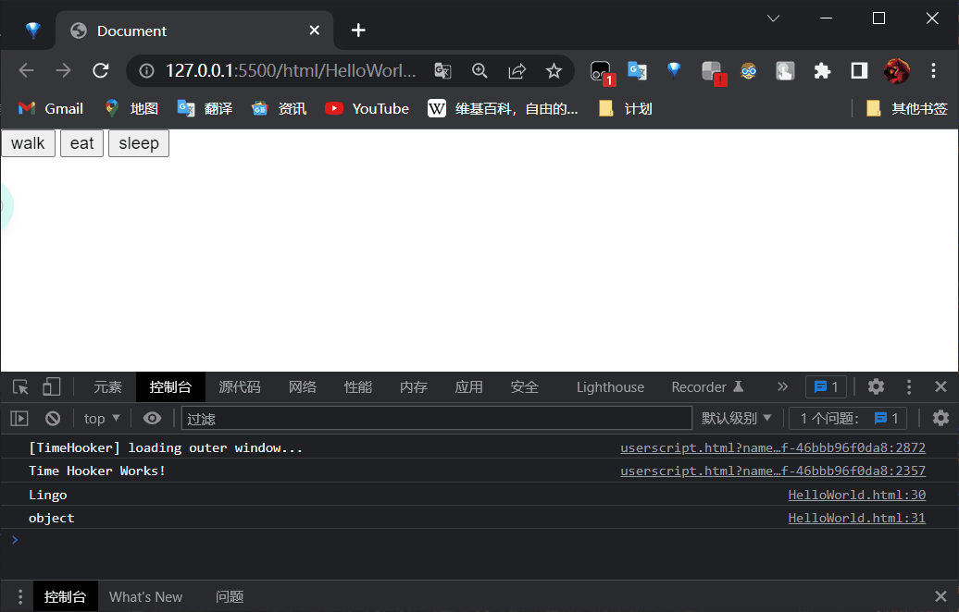The image size is (959, 612).
Task: Open the YouTube bookmark
Action: (367, 109)
